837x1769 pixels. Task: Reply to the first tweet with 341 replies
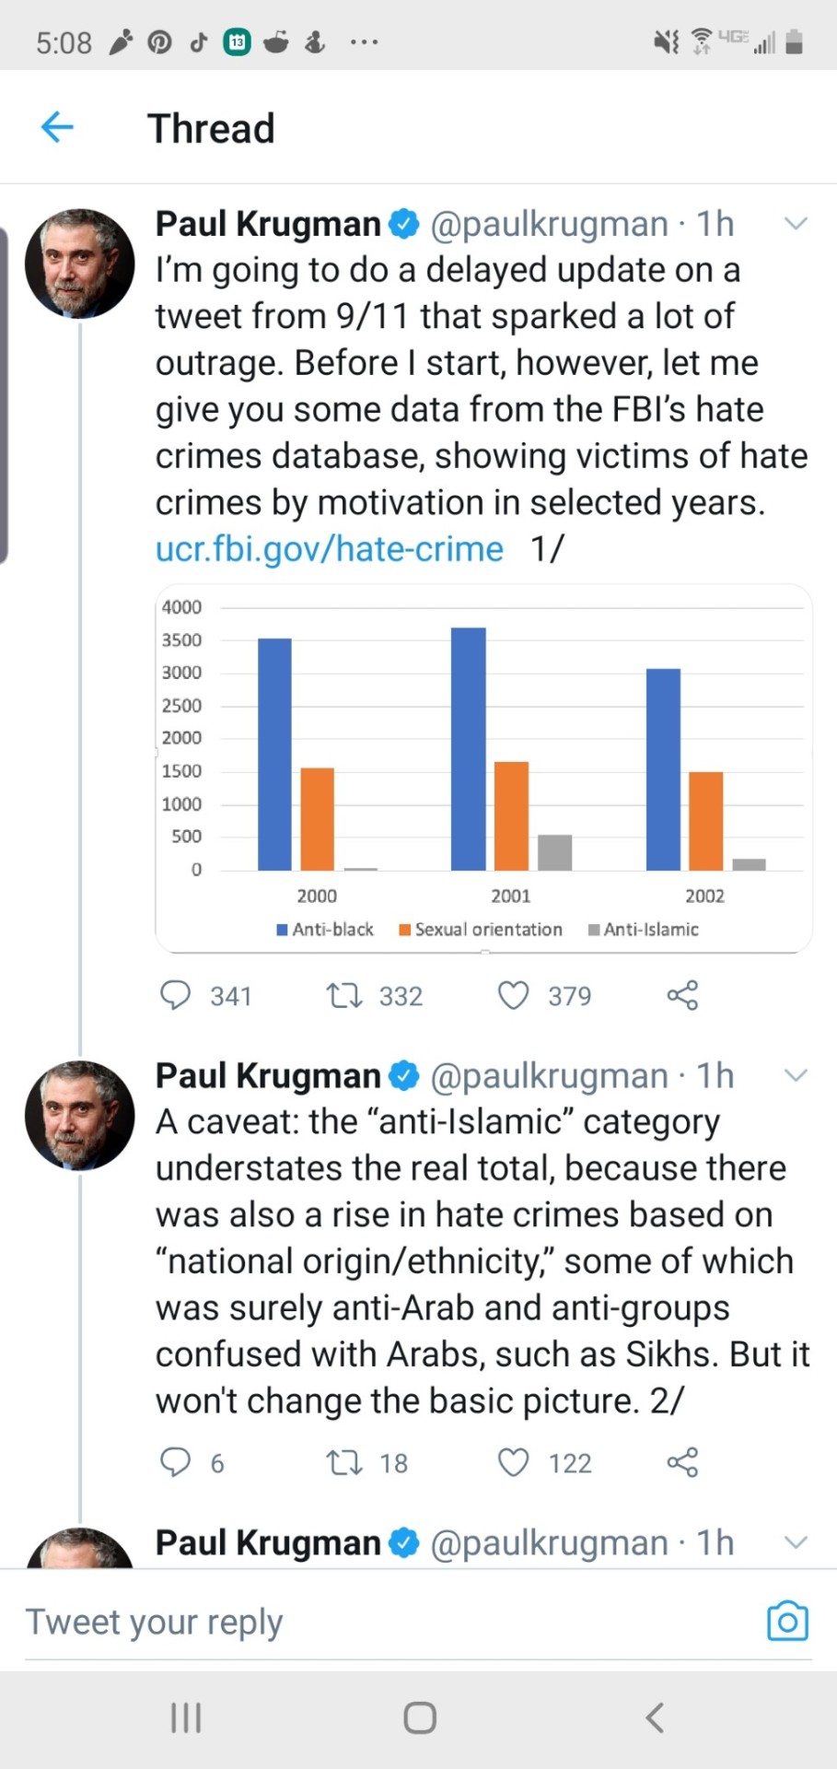pyautogui.click(x=175, y=995)
